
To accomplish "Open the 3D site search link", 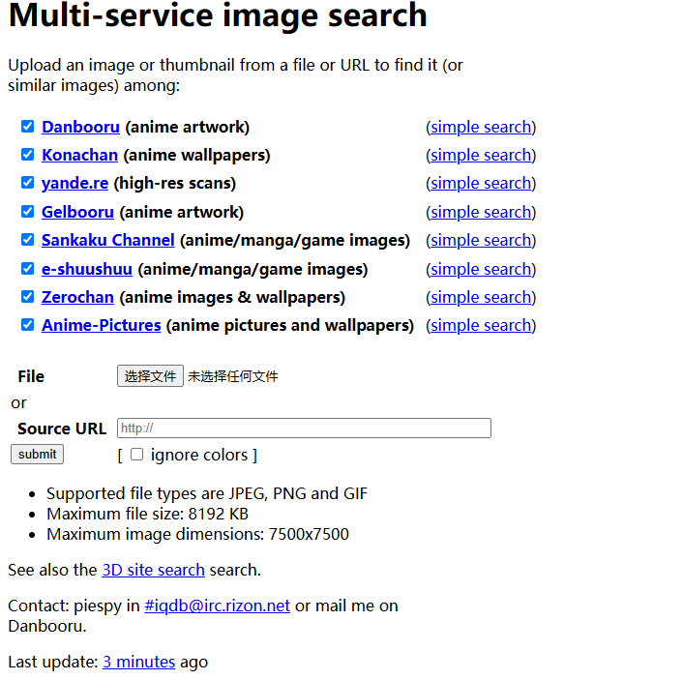I will (x=153, y=570).
